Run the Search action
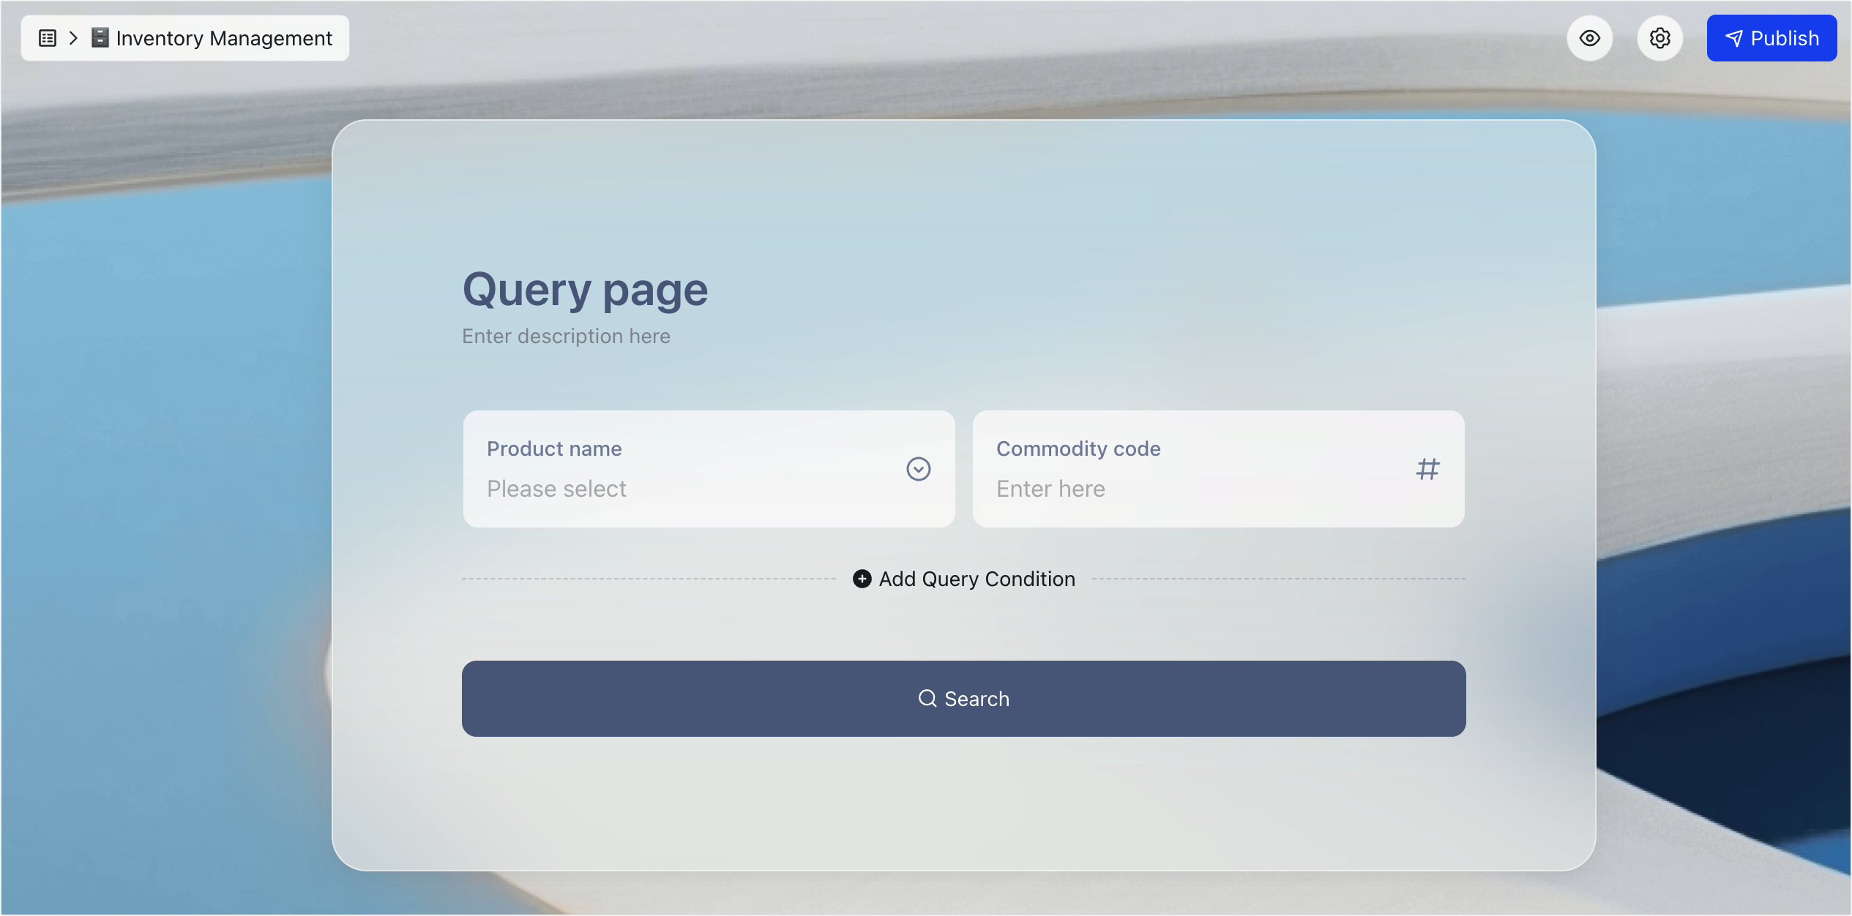Image resolution: width=1852 pixels, height=916 pixels. click(963, 699)
